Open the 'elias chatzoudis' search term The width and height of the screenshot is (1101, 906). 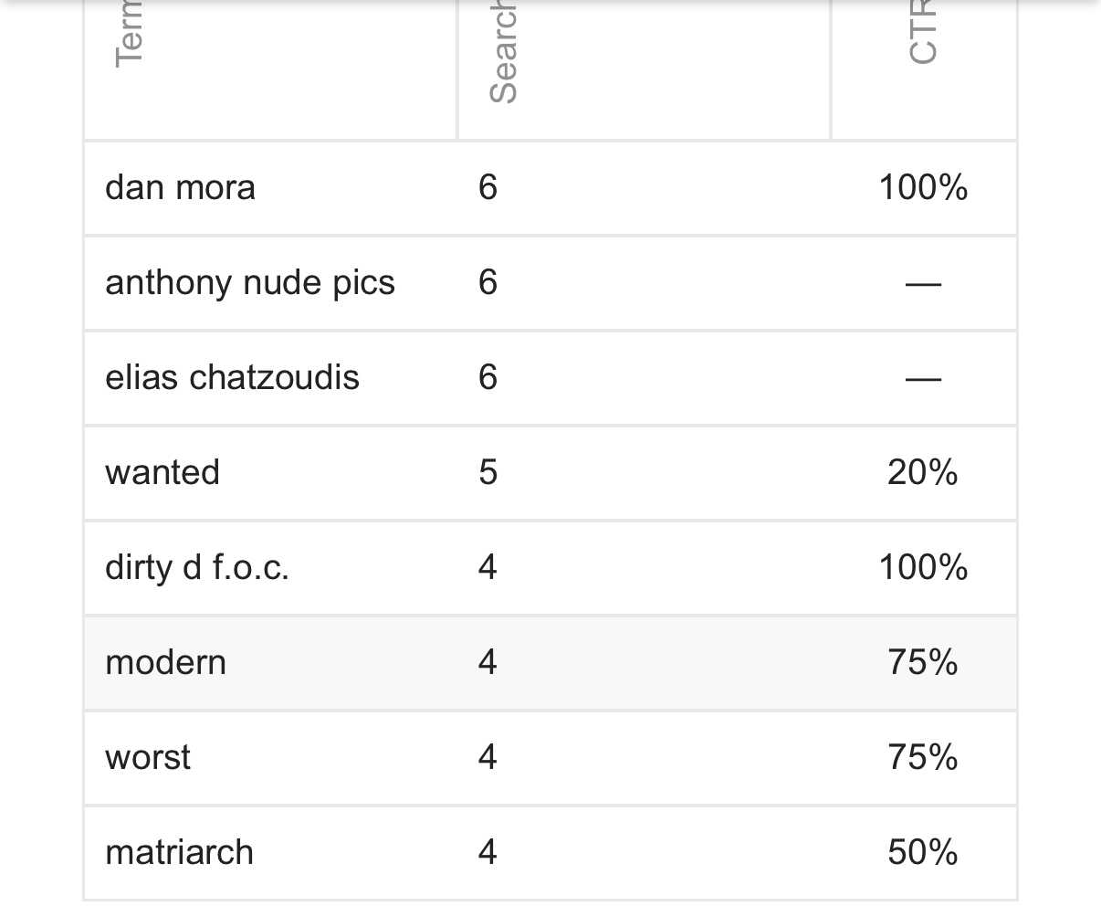point(232,378)
